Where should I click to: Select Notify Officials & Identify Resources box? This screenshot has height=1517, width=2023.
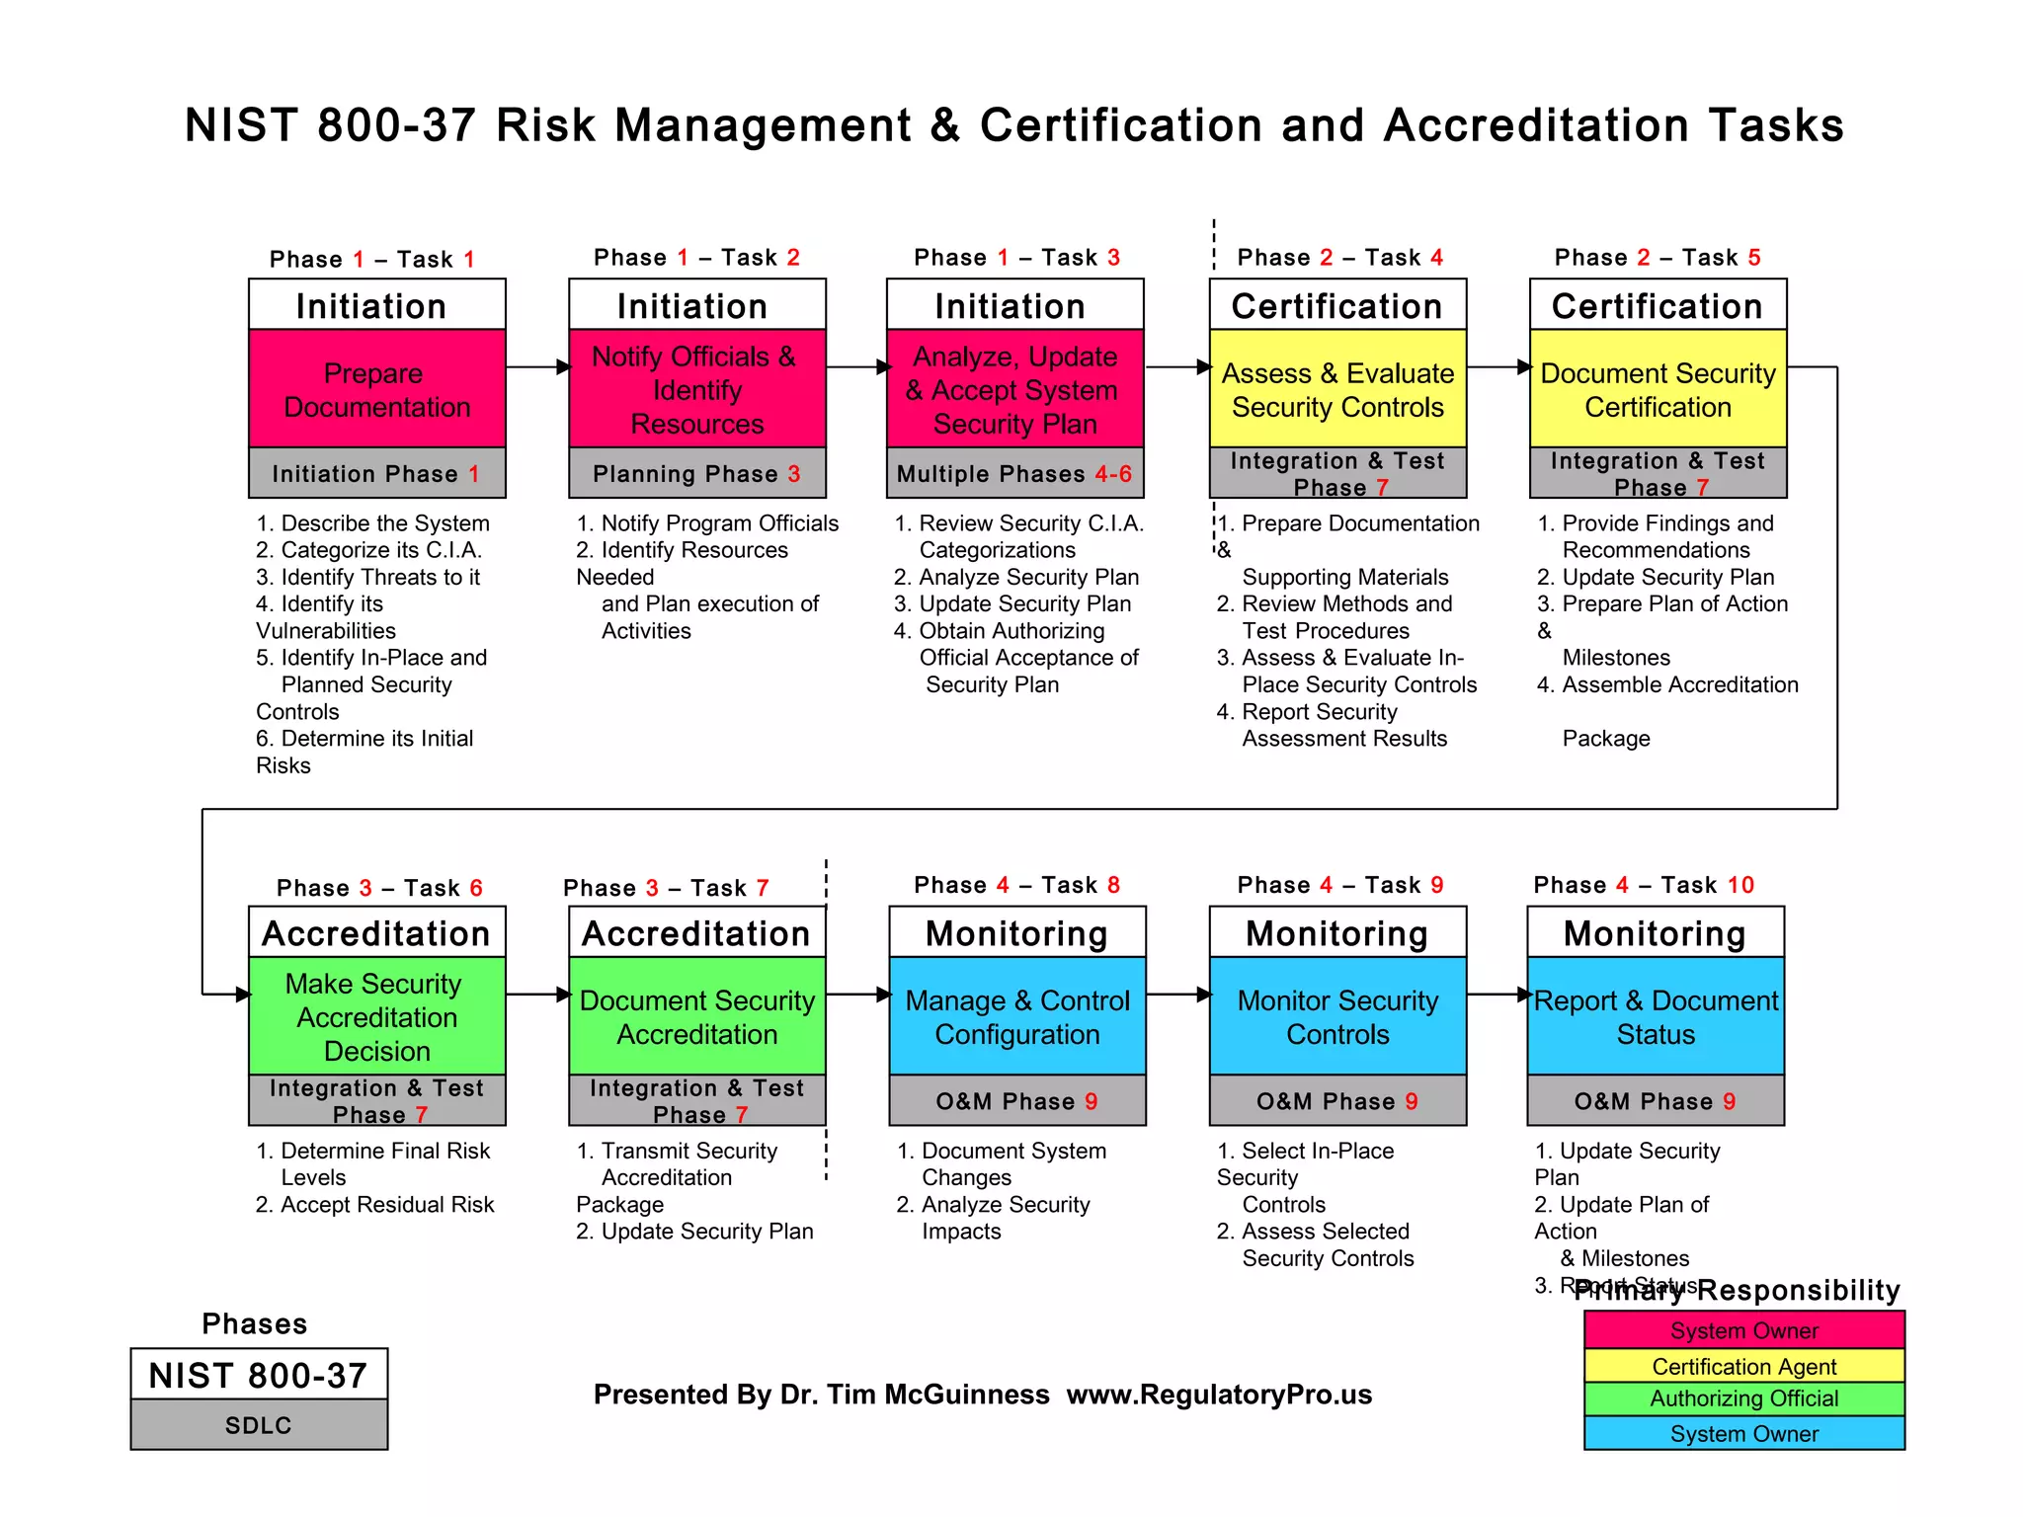[696, 389]
